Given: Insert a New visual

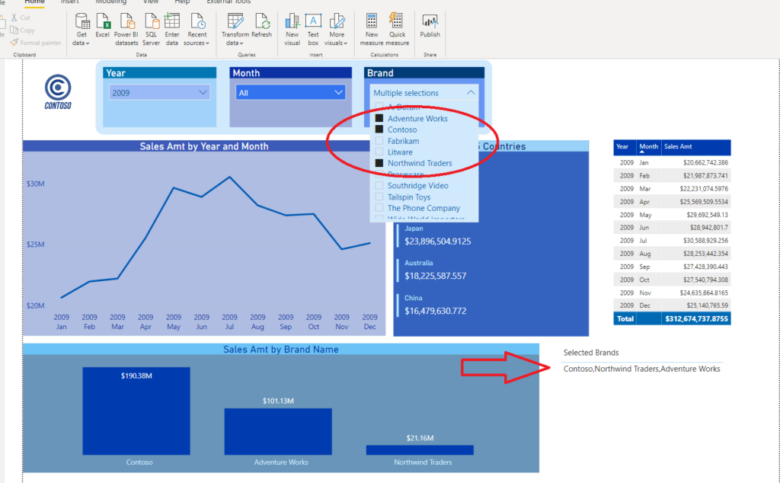Looking at the screenshot, I should (x=292, y=30).
